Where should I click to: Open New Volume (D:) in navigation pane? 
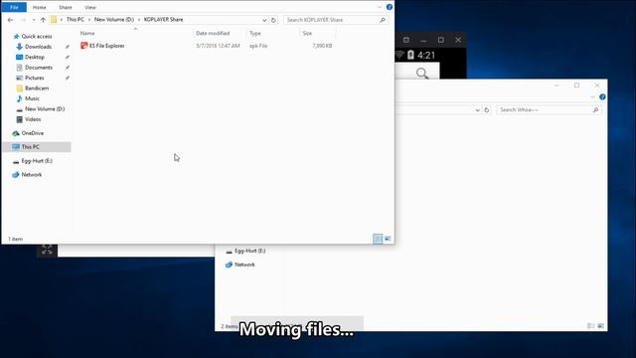coord(45,108)
